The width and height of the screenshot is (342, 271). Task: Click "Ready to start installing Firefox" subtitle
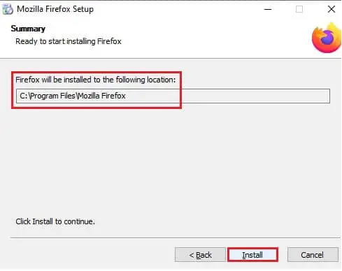pos(69,41)
